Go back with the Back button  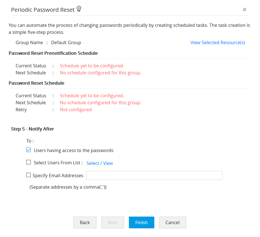(x=85, y=222)
